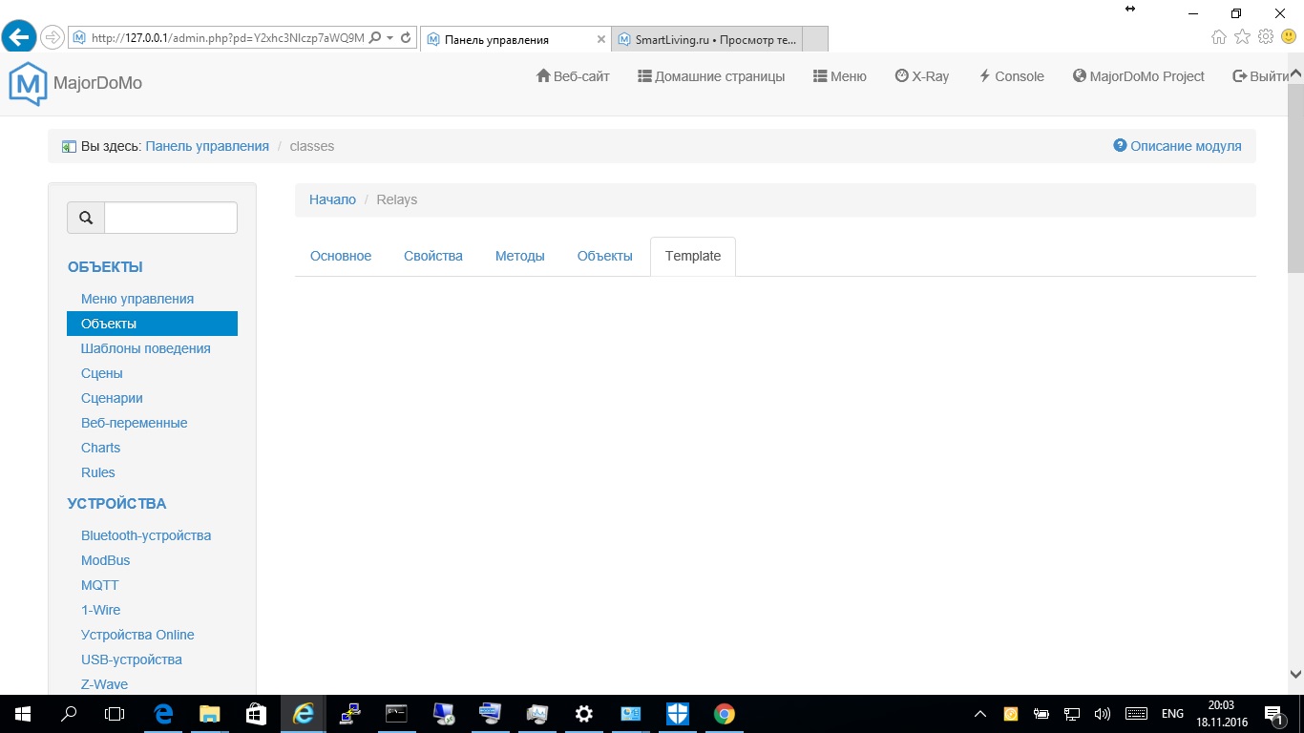Expand the address bar search dropdown arrow
This screenshot has height=733, width=1304.
[389, 38]
